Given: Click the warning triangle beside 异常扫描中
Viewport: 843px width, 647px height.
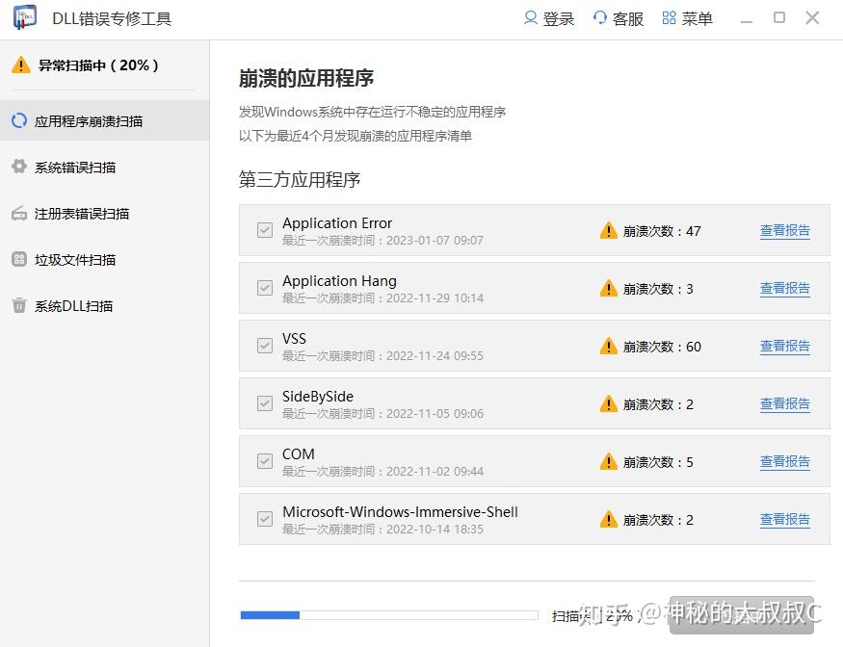Looking at the screenshot, I should tap(21, 65).
